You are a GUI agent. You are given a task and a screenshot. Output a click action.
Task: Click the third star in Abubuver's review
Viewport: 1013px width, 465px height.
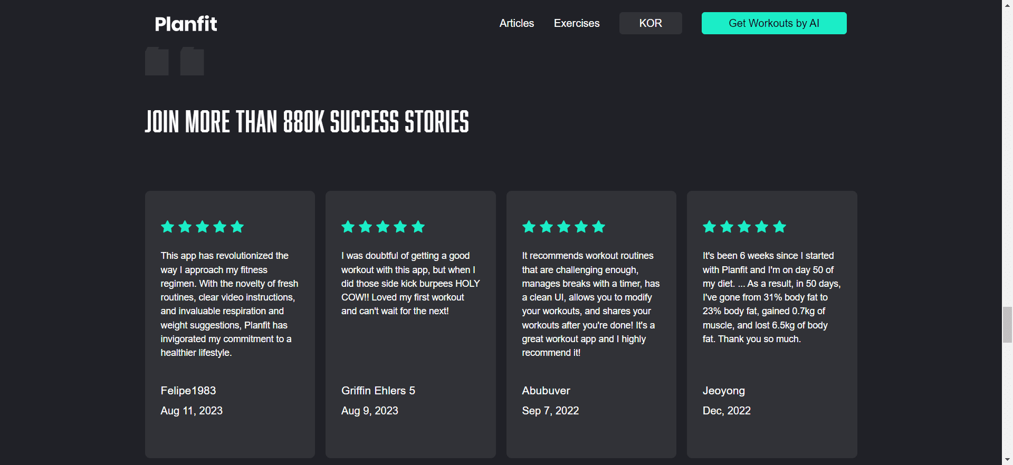[564, 227]
